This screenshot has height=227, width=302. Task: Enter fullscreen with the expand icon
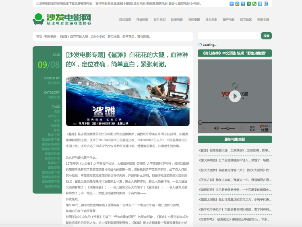coord(252,128)
